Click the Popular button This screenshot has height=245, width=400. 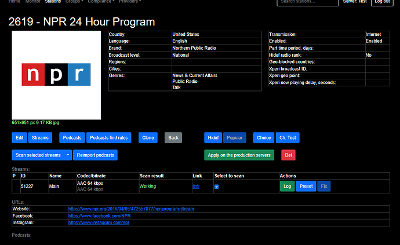click(x=234, y=138)
